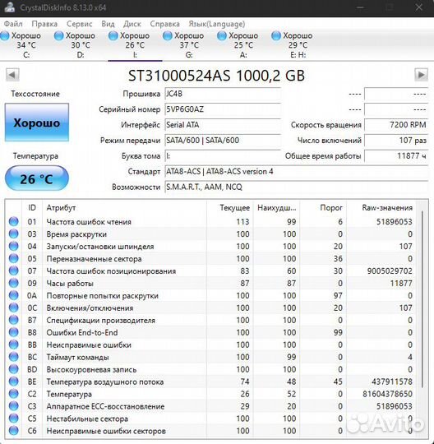Open the Правка menu

point(44,24)
